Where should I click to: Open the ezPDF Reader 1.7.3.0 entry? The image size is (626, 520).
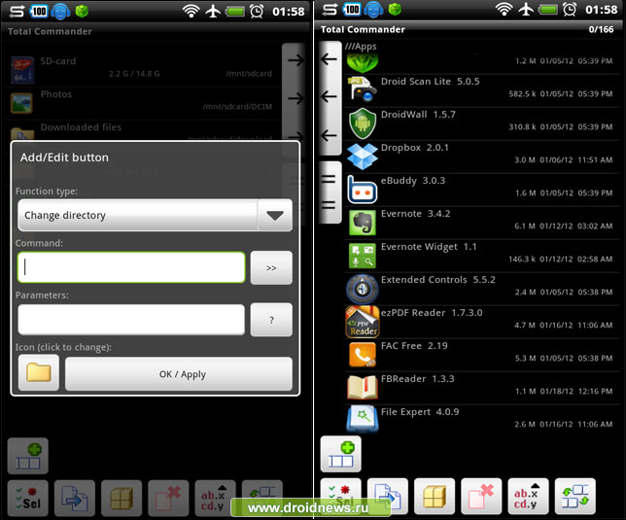coord(482,322)
